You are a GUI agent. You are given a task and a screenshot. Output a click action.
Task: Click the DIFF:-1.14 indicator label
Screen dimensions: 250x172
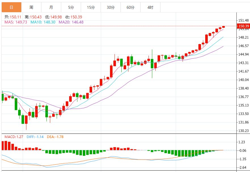pos(35,137)
